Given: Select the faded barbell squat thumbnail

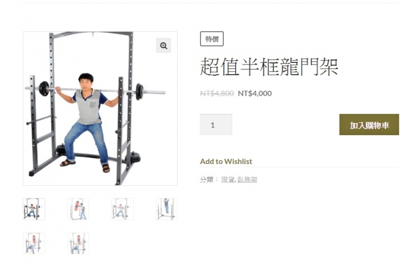Looking at the screenshot, I should tap(123, 209).
